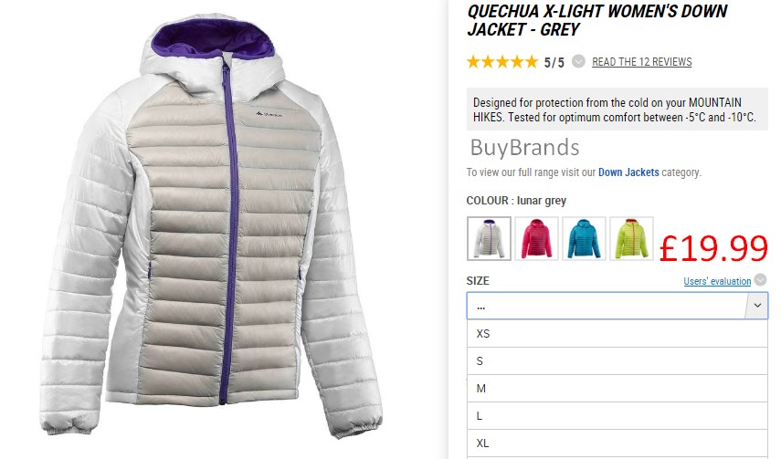The width and height of the screenshot is (781, 459).
Task: Select the lunar grey jacket colour thumbnail
Action: (489, 238)
